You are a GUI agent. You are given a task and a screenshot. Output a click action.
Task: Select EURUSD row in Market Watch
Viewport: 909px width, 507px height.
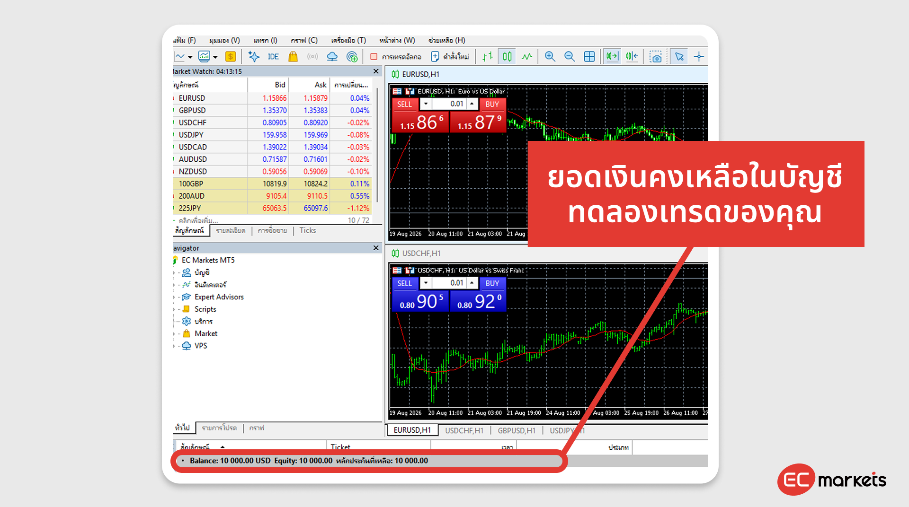pyautogui.click(x=272, y=98)
